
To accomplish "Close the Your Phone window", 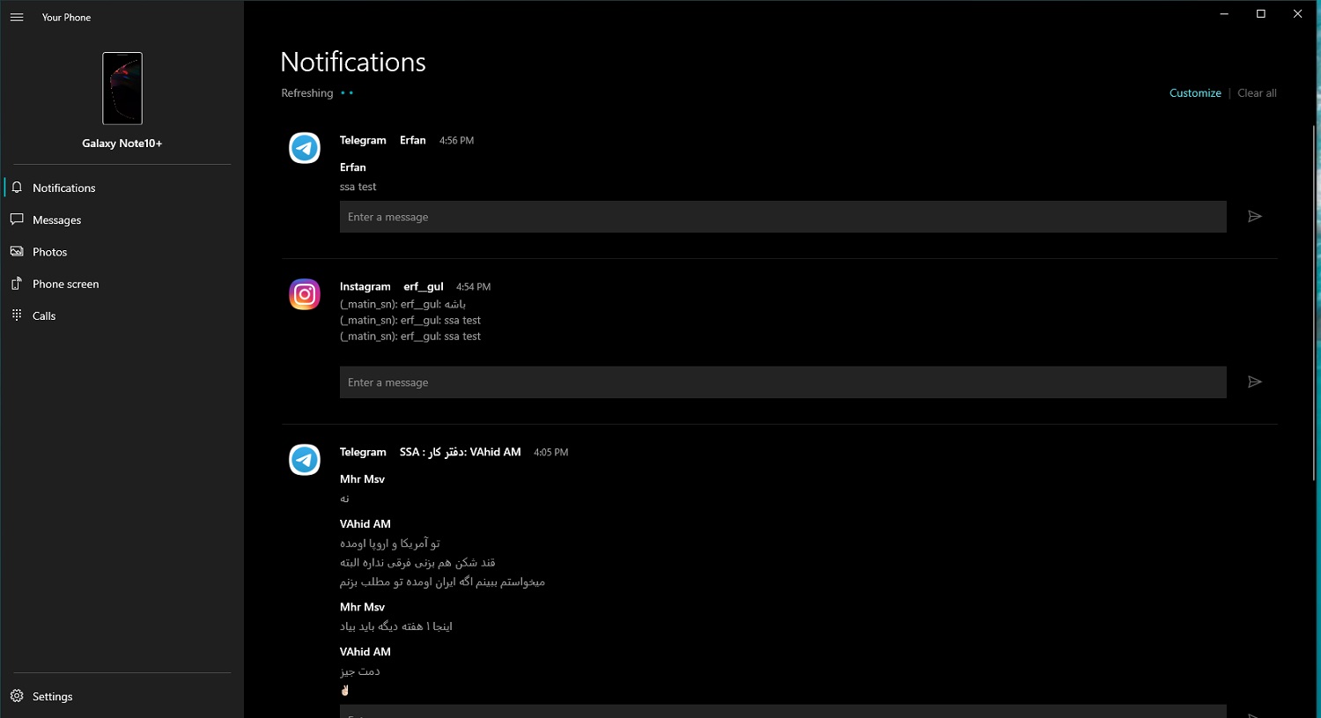I will 1298,13.
